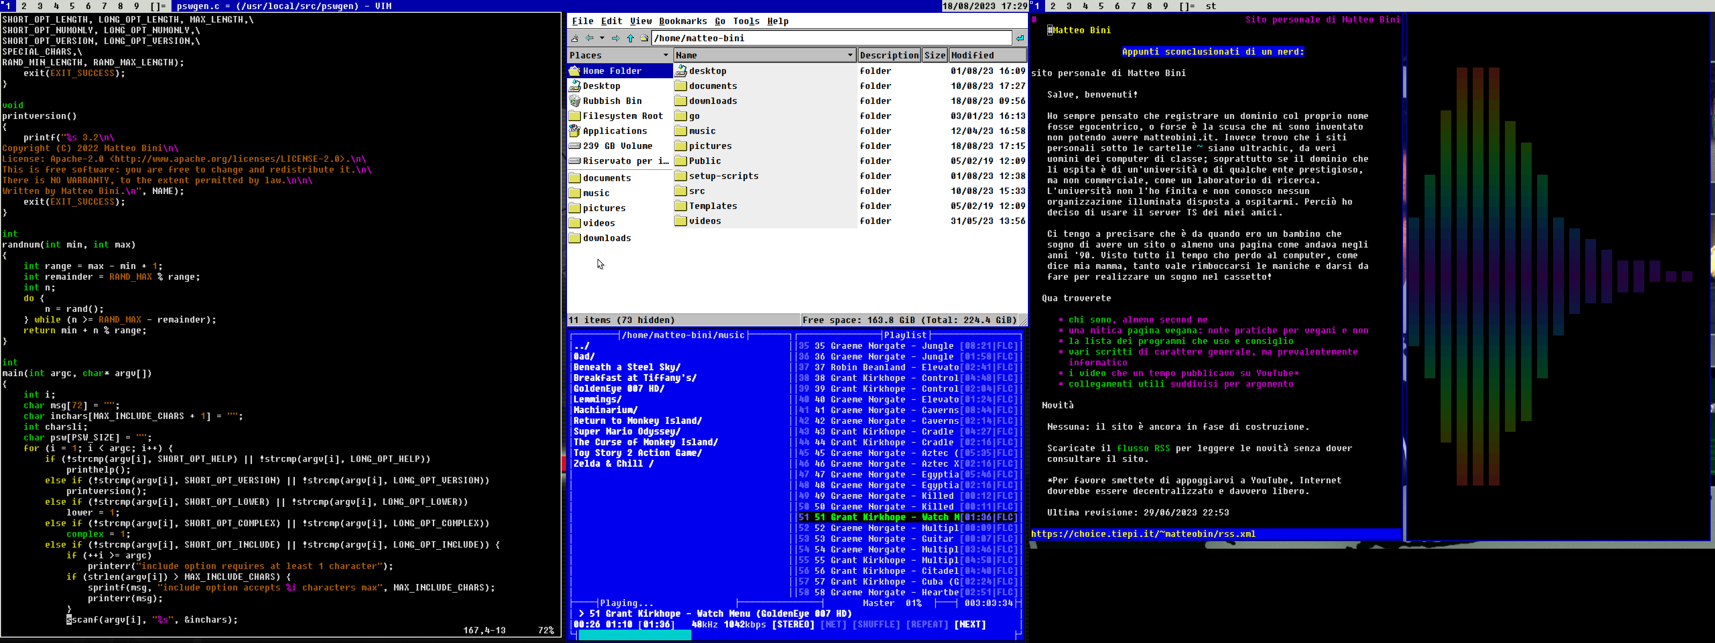Open the Tools menu
The image size is (1715, 643).
coord(745,21)
